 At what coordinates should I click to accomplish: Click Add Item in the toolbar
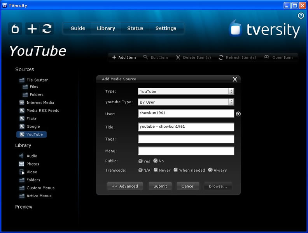click(x=124, y=57)
